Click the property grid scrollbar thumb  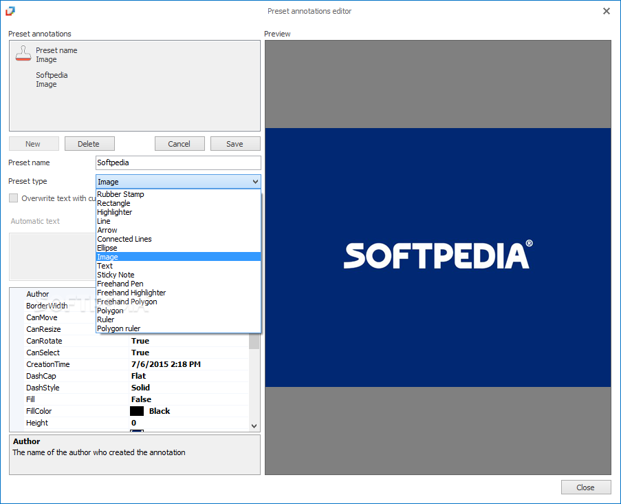click(x=254, y=341)
